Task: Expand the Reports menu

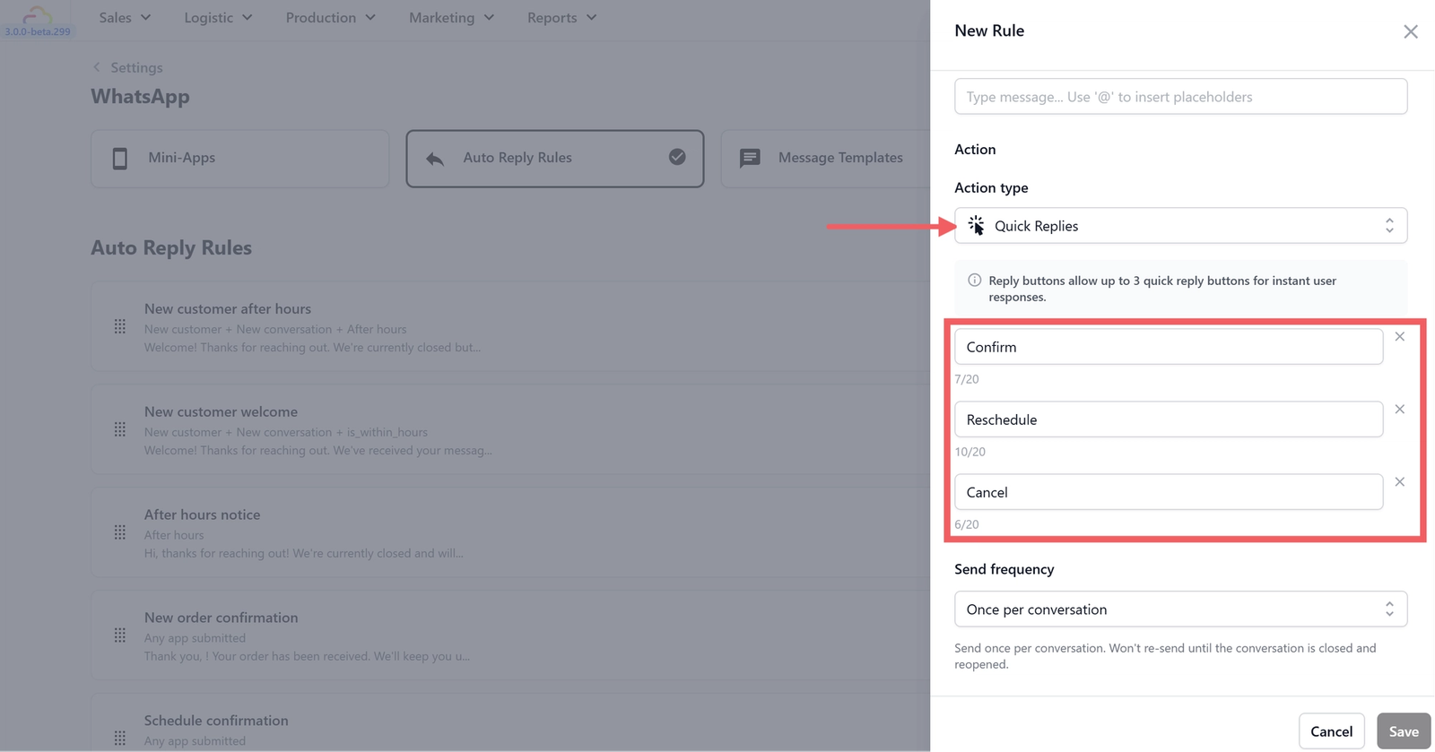Action: click(x=561, y=18)
